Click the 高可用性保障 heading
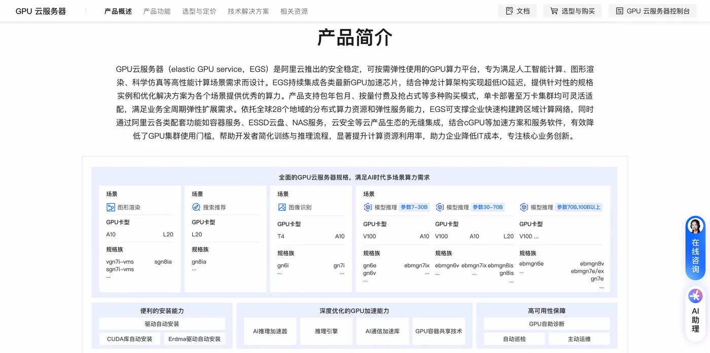Image resolution: width=710 pixels, height=353 pixels. [547, 311]
